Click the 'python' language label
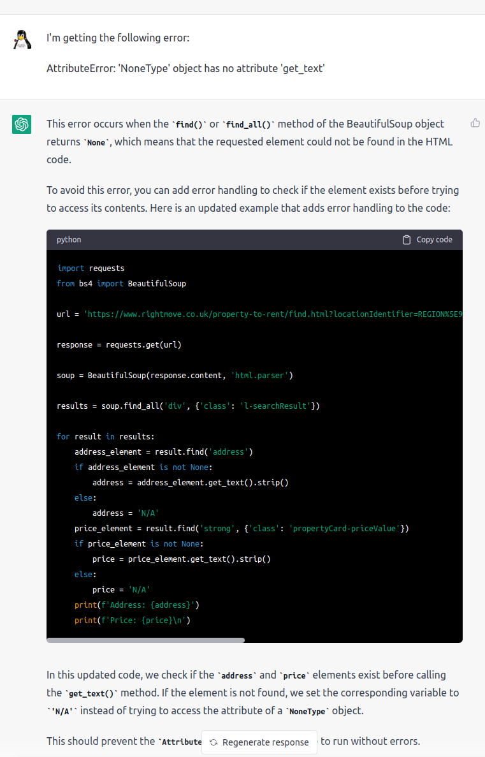Image resolution: width=485 pixels, height=757 pixels. [69, 240]
